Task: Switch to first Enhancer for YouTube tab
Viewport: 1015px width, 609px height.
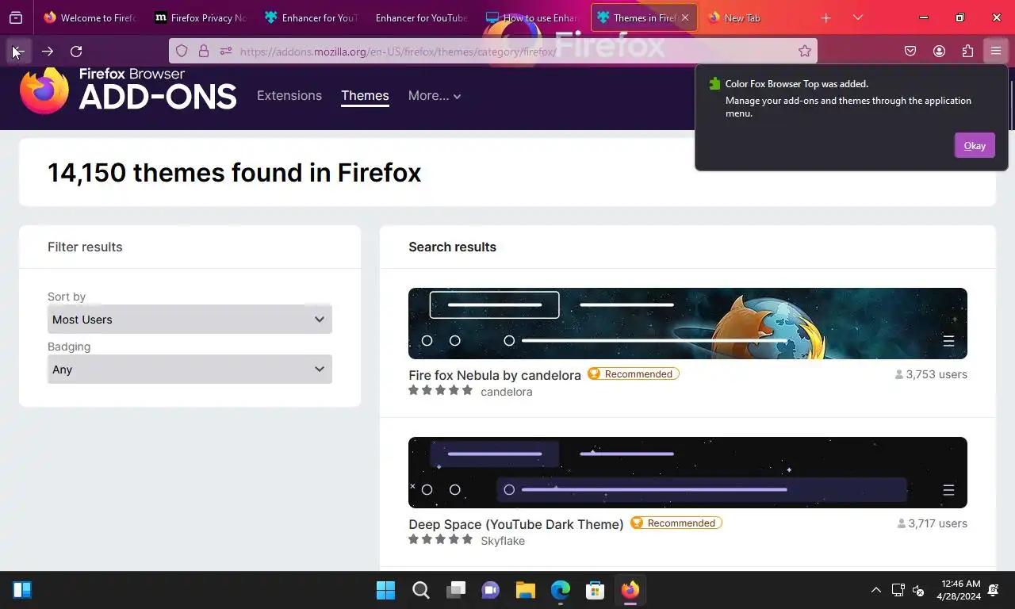Action: (x=311, y=17)
